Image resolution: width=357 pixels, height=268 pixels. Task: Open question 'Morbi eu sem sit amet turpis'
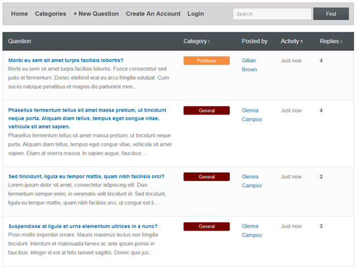point(66,60)
